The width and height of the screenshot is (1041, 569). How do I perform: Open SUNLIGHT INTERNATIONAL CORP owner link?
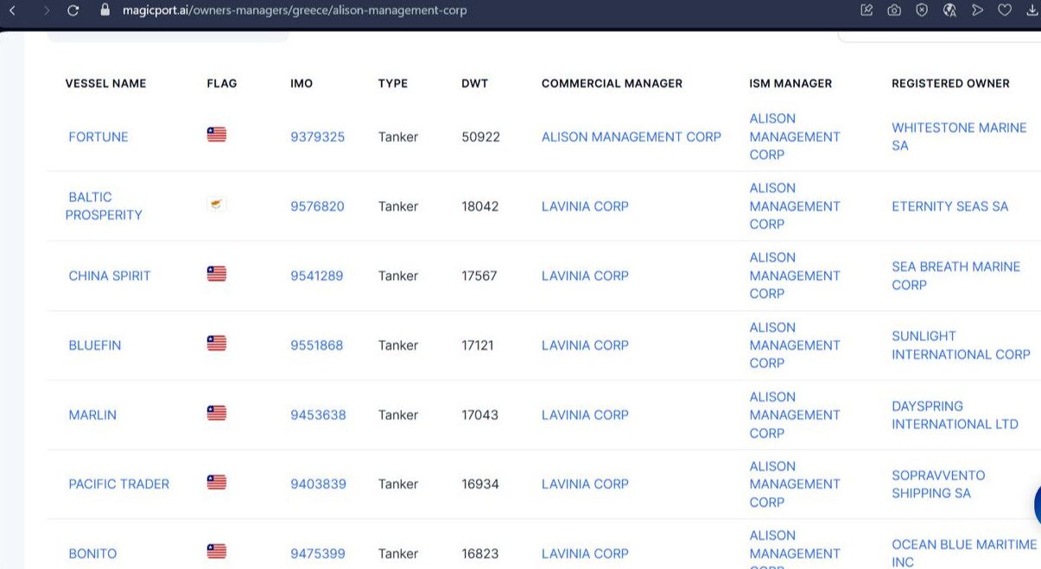[961, 345]
